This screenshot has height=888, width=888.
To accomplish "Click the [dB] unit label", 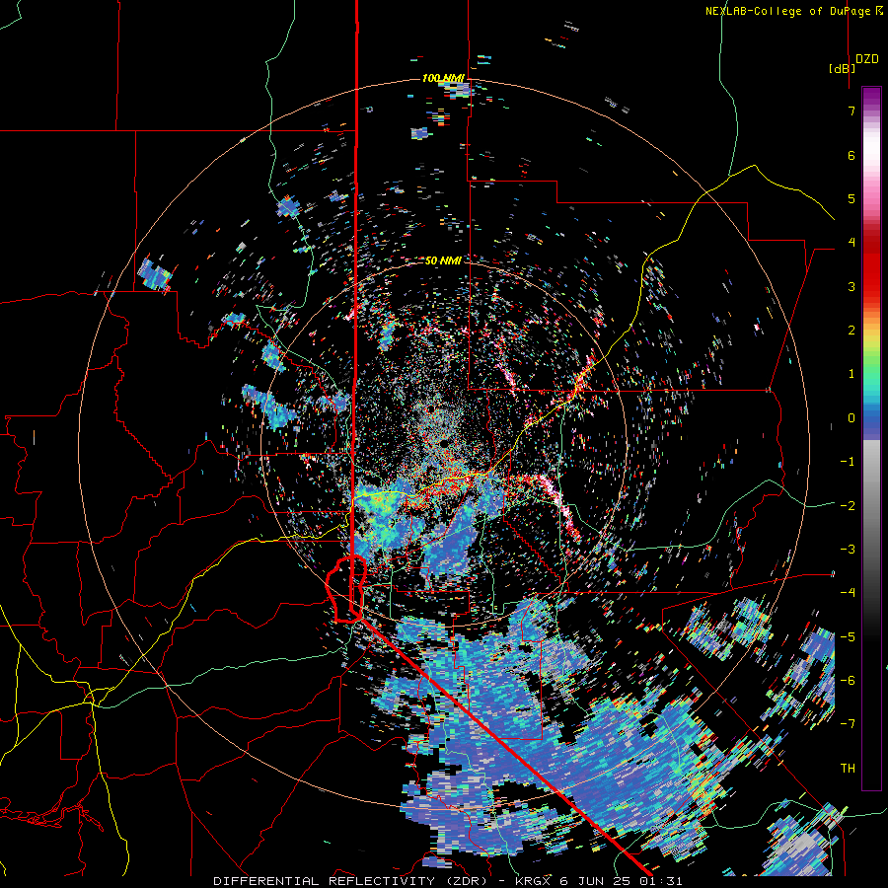I will point(842,68).
